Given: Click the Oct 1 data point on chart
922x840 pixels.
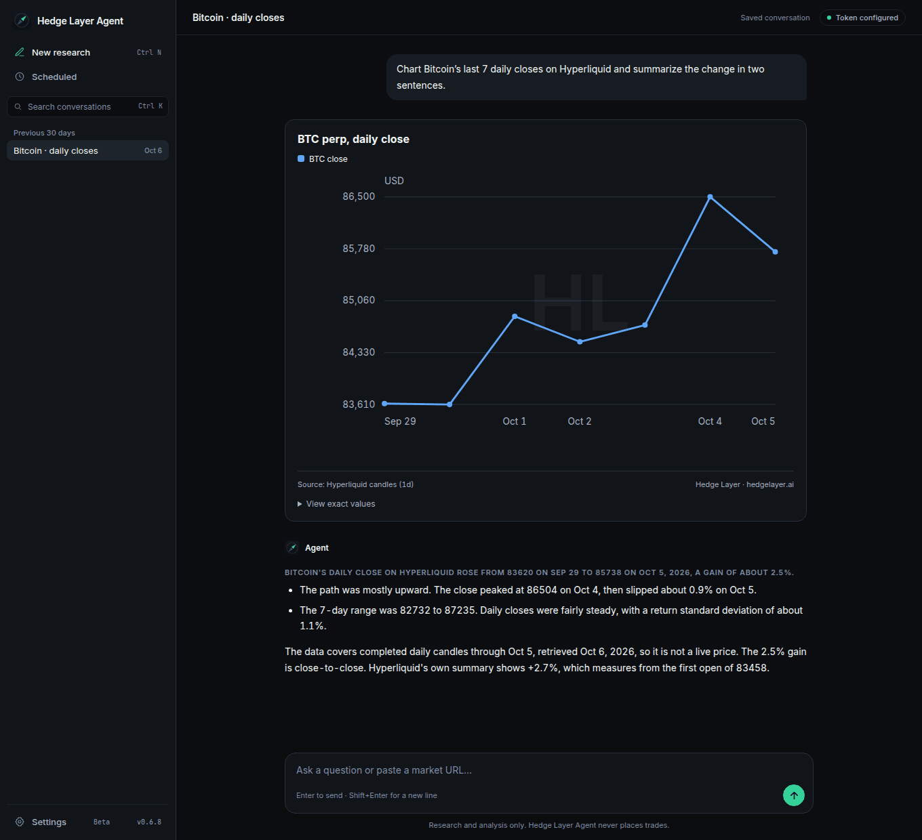Looking at the screenshot, I should [515, 316].
